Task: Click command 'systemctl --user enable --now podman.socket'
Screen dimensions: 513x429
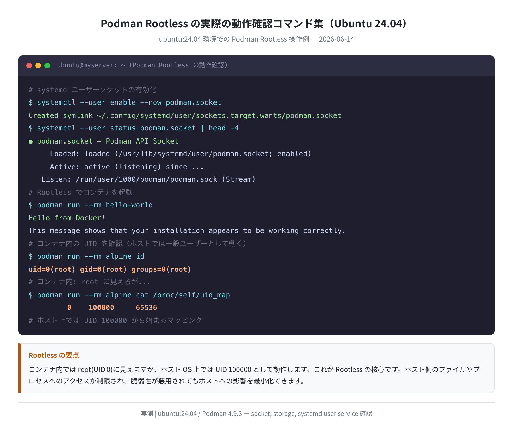Action: pyautogui.click(x=129, y=103)
